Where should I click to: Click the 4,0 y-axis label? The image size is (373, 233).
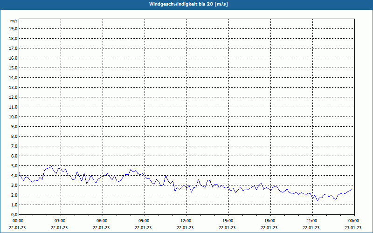pos(14,176)
